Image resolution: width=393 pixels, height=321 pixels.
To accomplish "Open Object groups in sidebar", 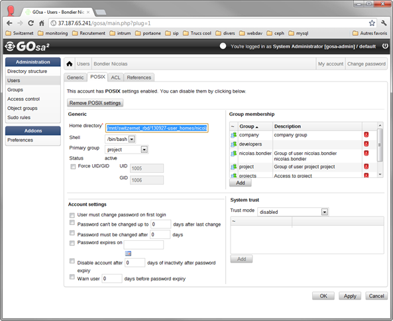I will coord(33,108).
